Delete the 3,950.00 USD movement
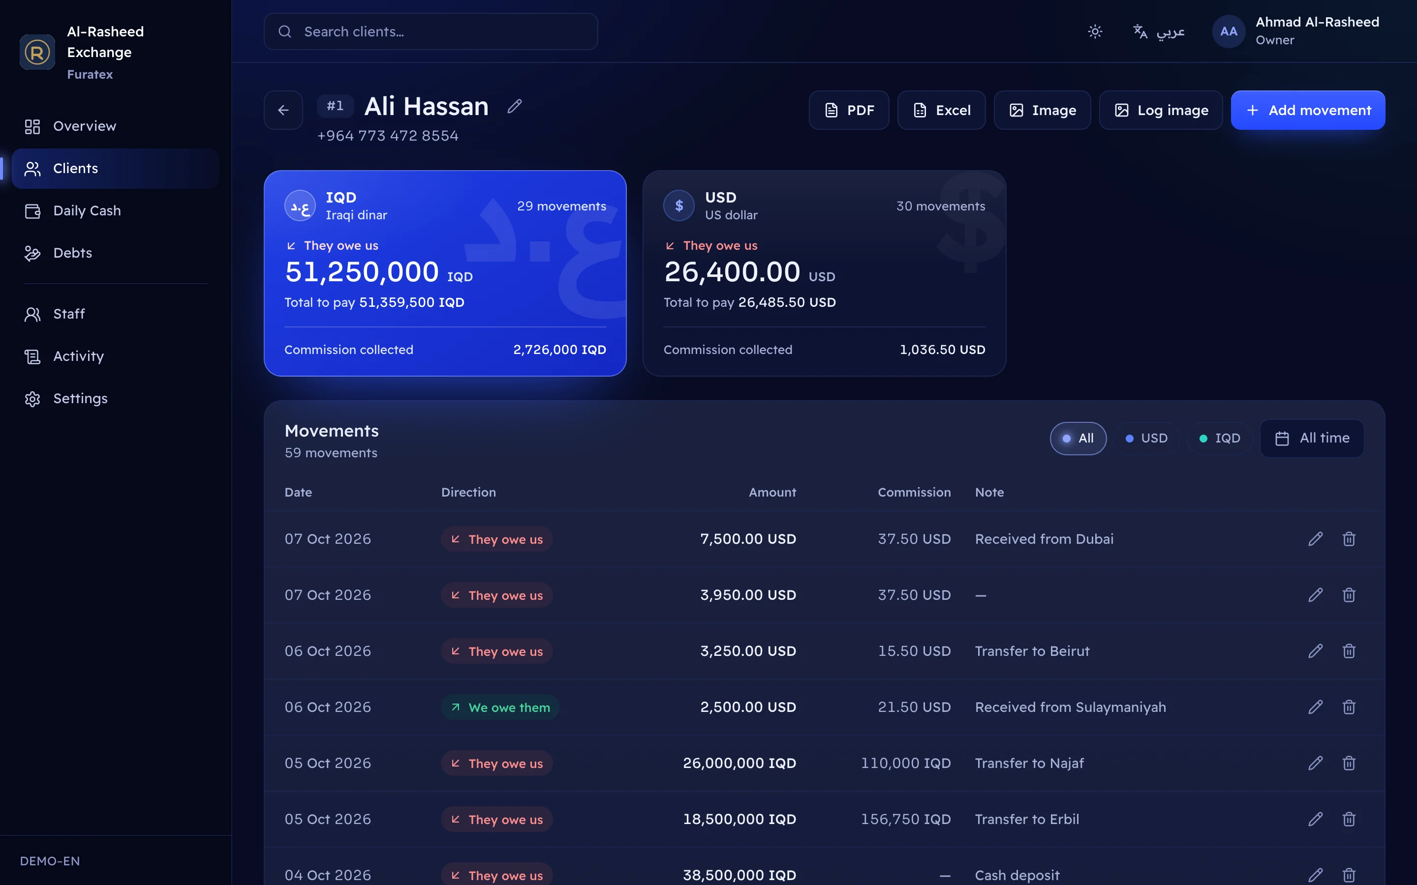1417x885 pixels. point(1349,595)
